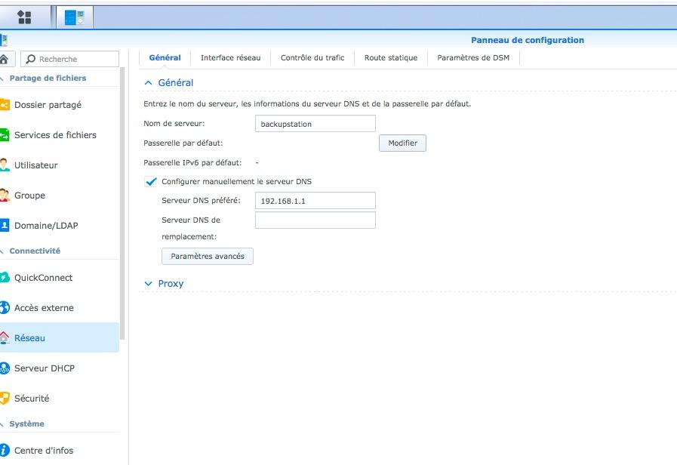Image resolution: width=677 pixels, height=465 pixels.
Task: Open the Contrôle du trafic tab
Action: [312, 58]
